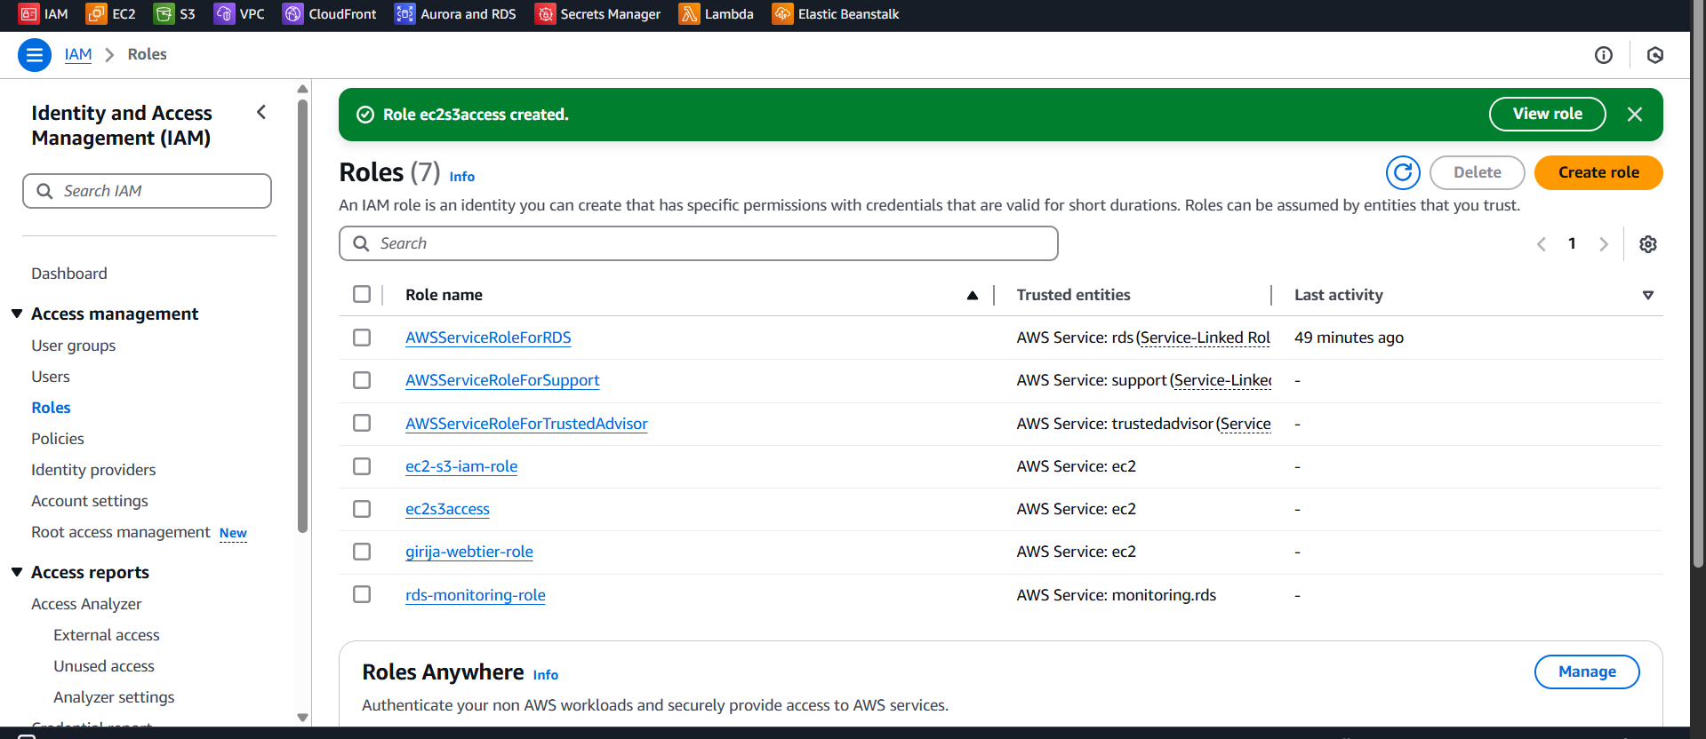Image resolution: width=1706 pixels, height=739 pixels.
Task: Collapse the IAM side navigation panel
Action: tap(261, 112)
